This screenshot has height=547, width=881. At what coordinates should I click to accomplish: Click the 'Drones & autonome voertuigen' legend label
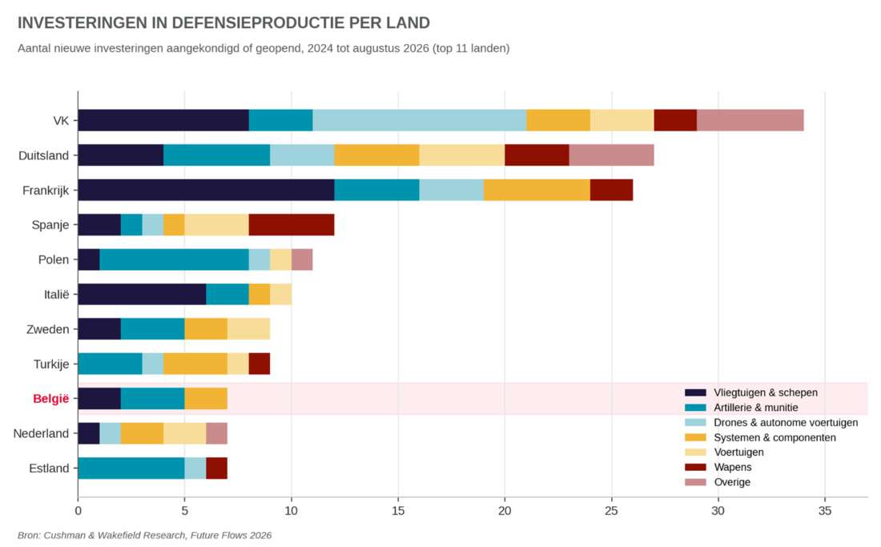786,422
